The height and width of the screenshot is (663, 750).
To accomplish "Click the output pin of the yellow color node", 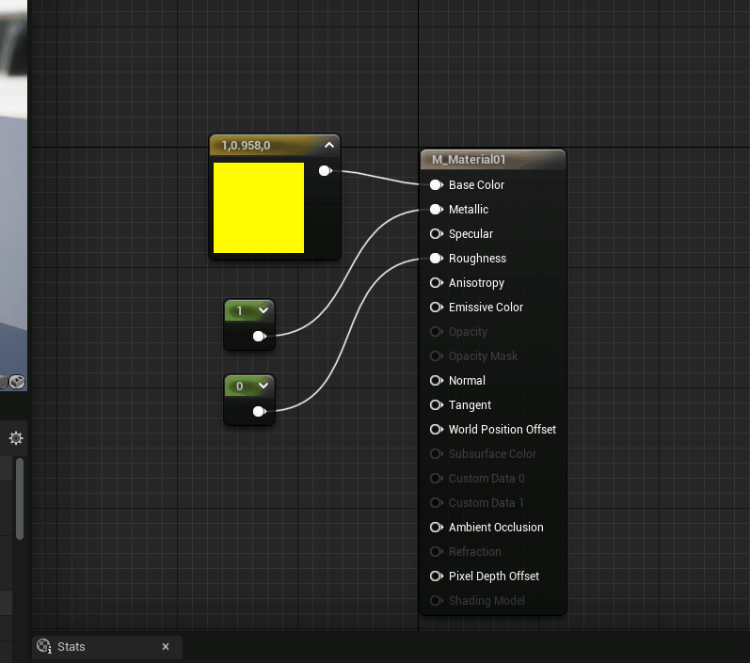I will click(326, 170).
